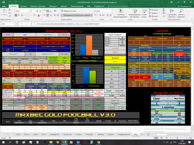194x145 pixels.
Task: Open the Name Box K41 dropdown
Action: pos(13,24)
